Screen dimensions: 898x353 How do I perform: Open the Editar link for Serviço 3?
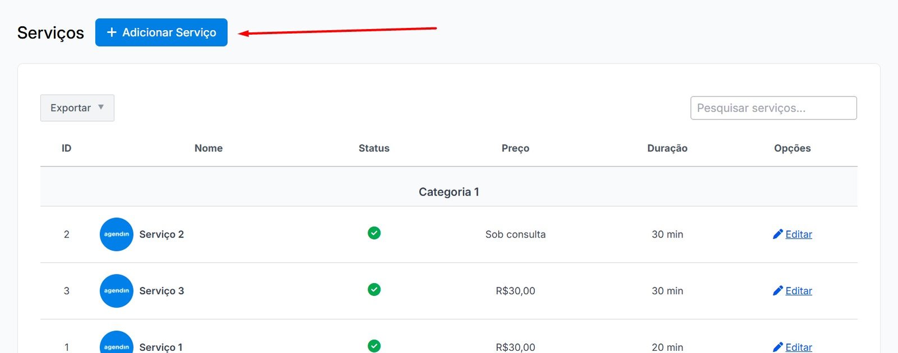click(799, 291)
